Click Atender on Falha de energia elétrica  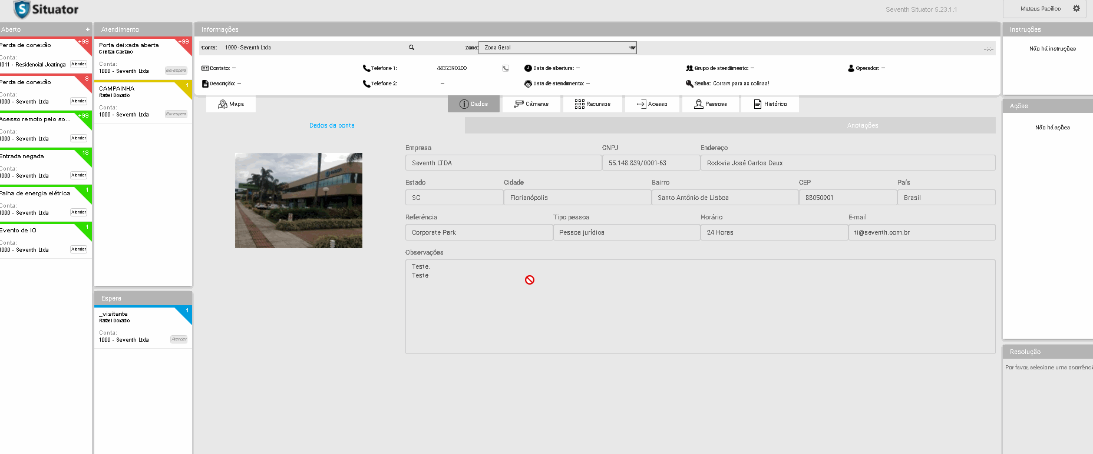coord(79,212)
